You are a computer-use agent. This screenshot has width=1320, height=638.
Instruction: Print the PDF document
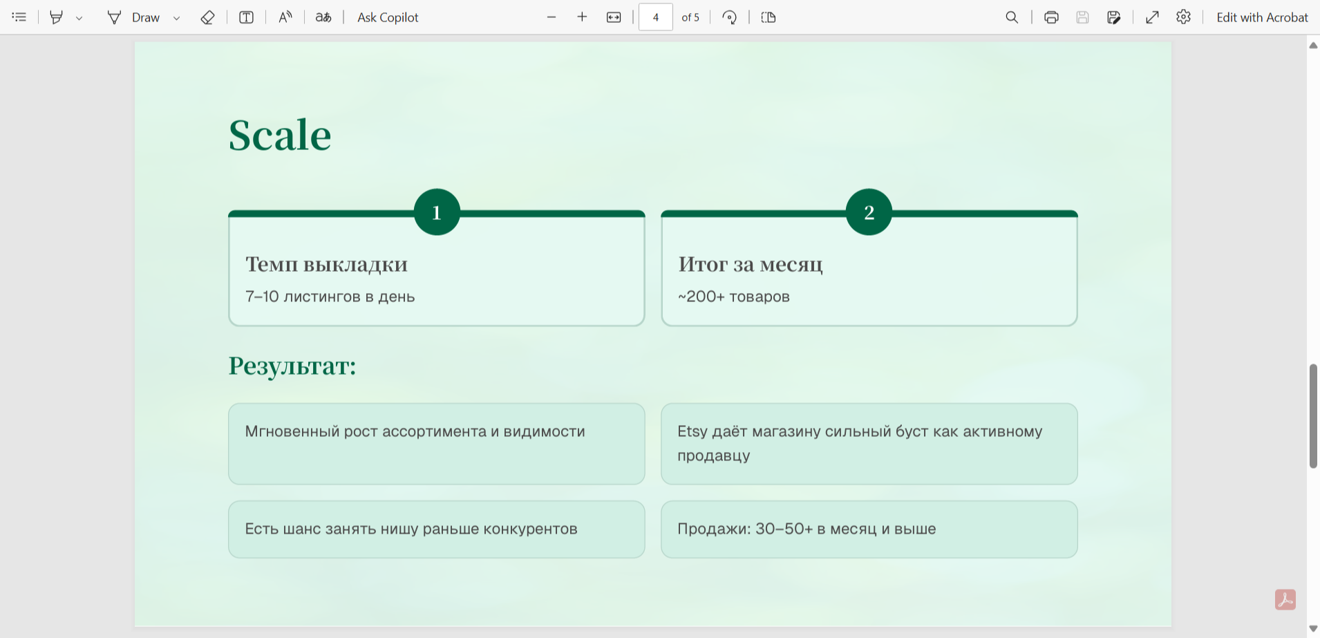tap(1051, 17)
